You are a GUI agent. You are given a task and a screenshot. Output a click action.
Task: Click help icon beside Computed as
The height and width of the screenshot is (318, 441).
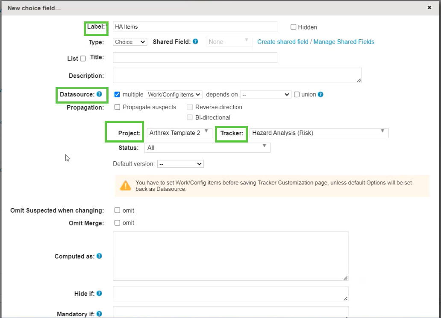tap(99, 256)
